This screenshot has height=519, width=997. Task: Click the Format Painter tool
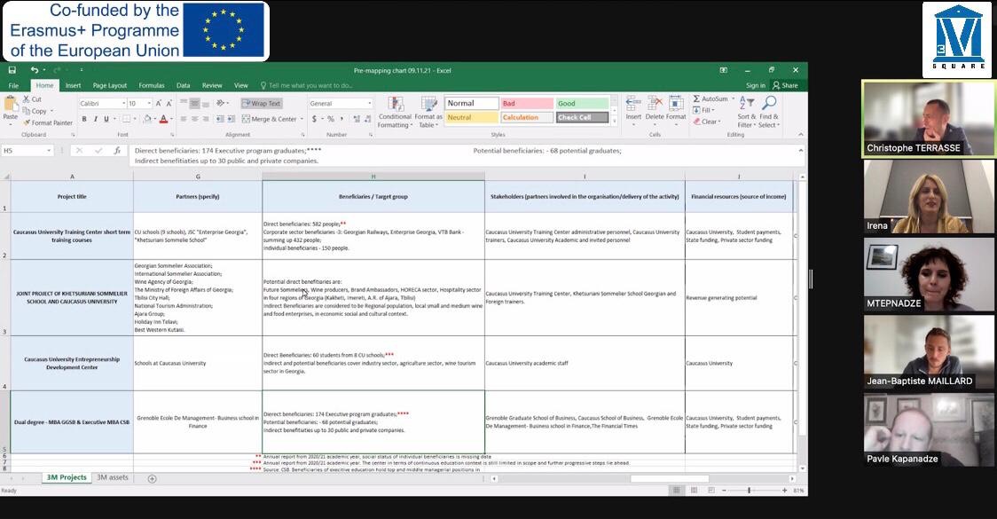tap(48, 122)
